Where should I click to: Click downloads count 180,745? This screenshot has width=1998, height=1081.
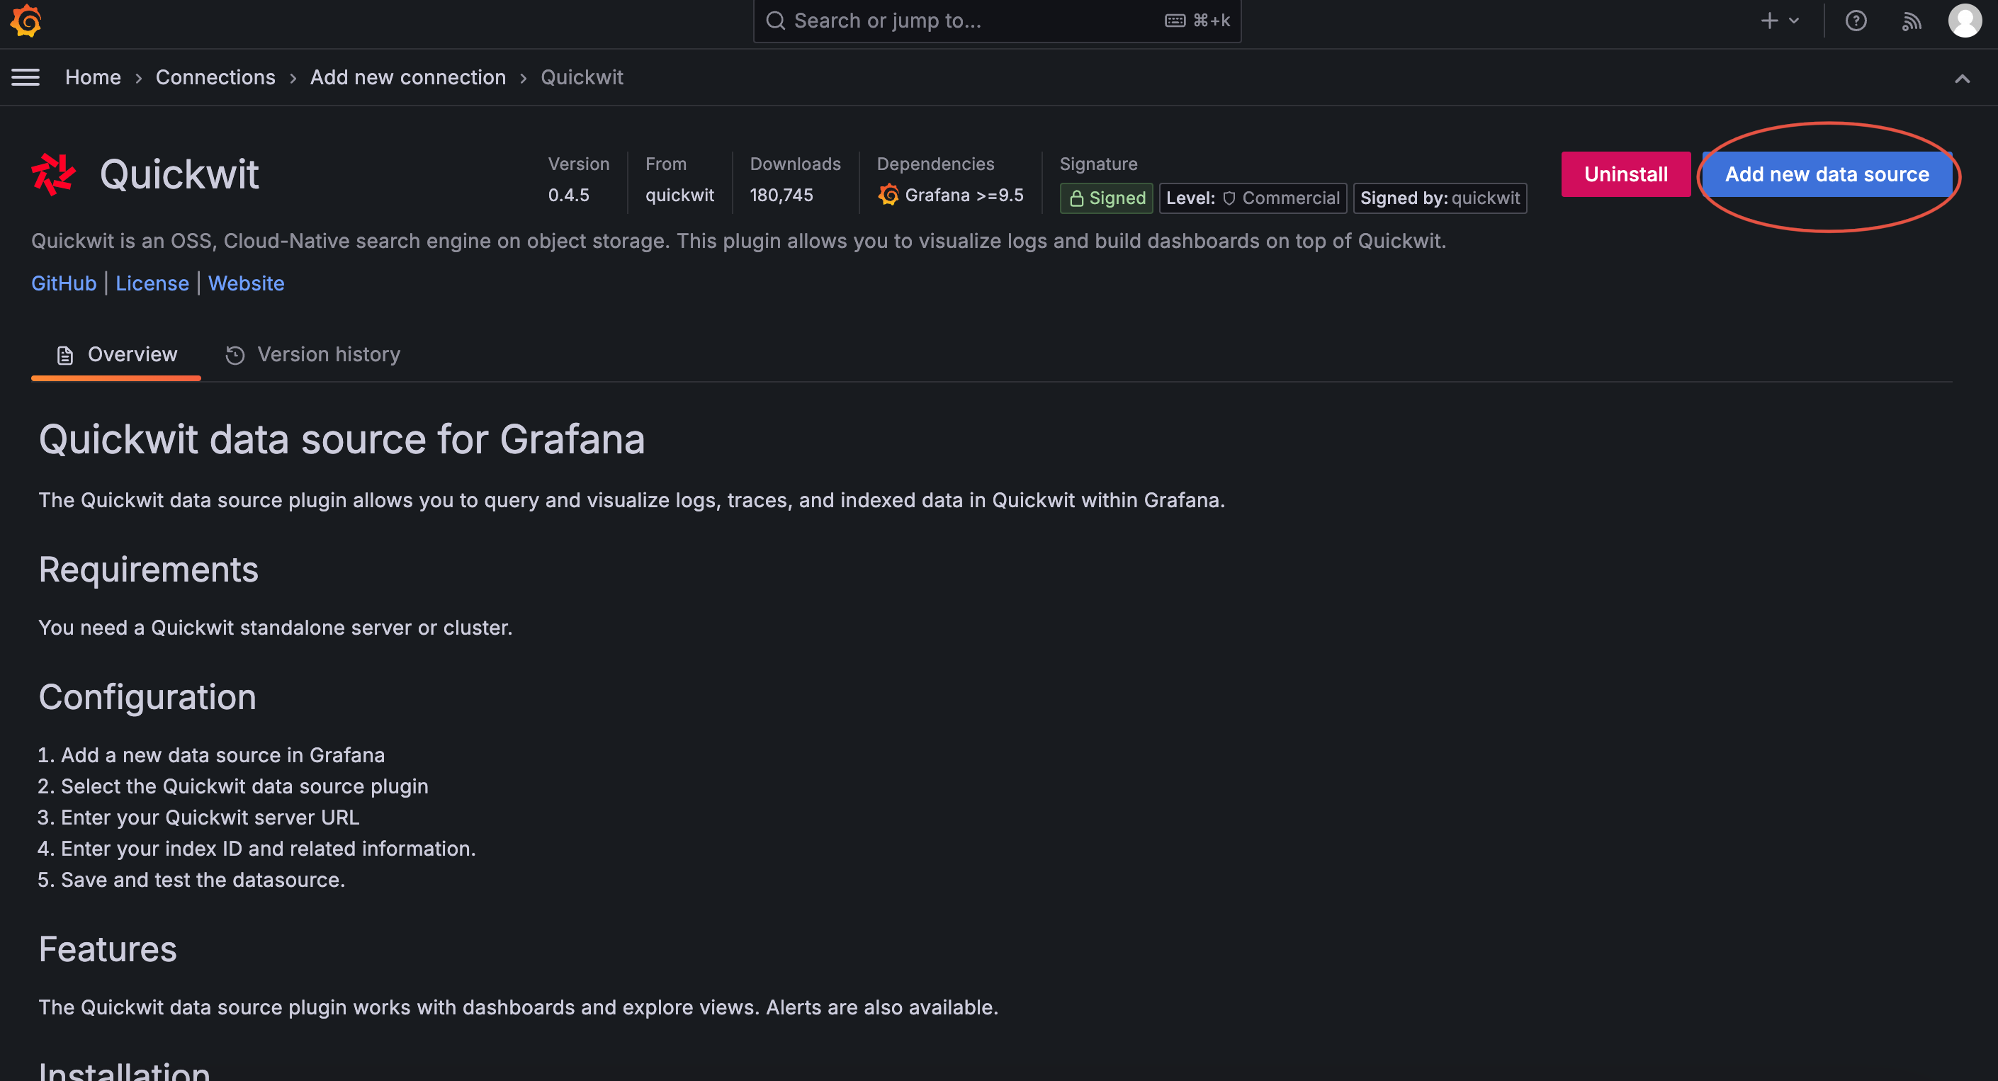pyautogui.click(x=781, y=196)
